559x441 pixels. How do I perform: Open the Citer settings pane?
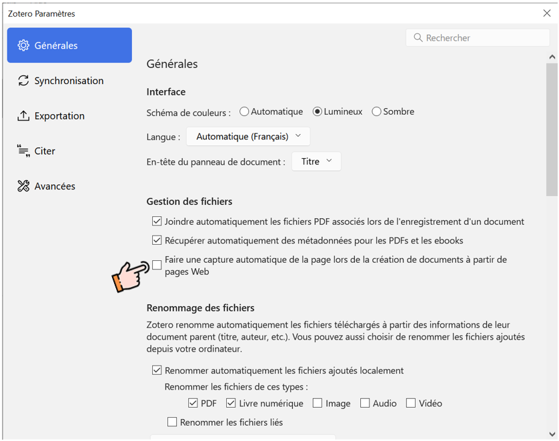pos(69,151)
